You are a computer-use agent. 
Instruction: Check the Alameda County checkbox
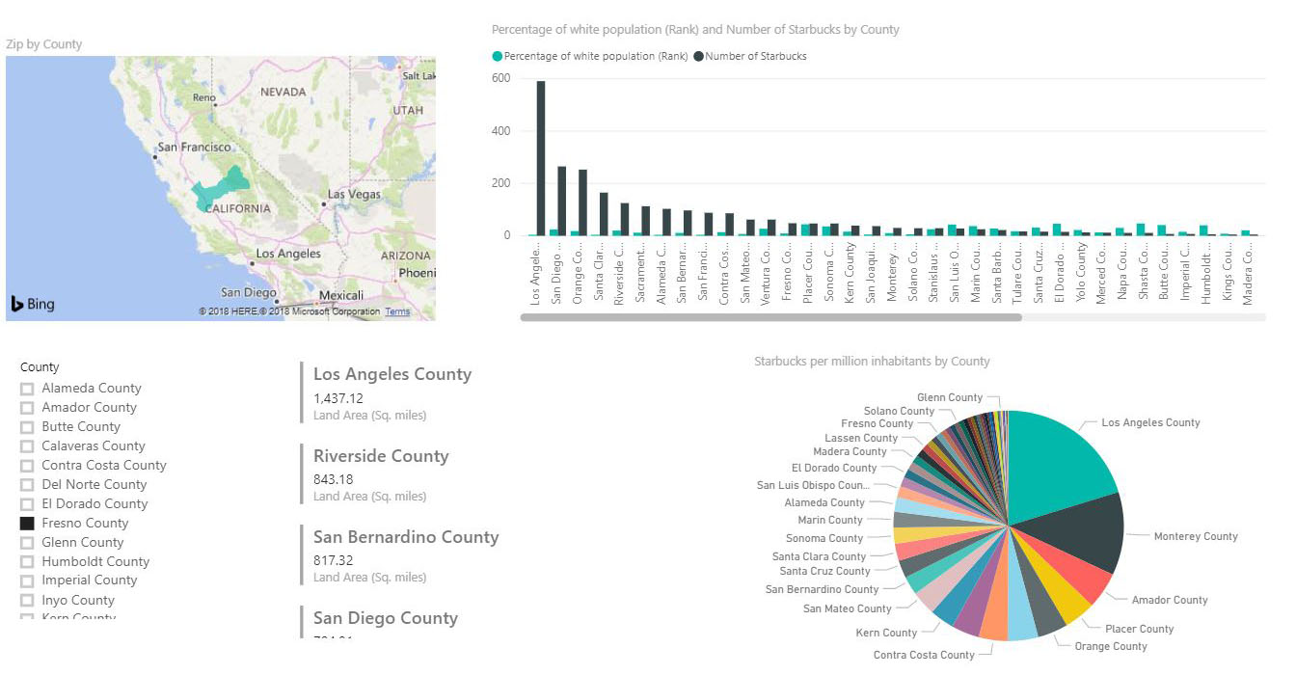[x=27, y=389]
